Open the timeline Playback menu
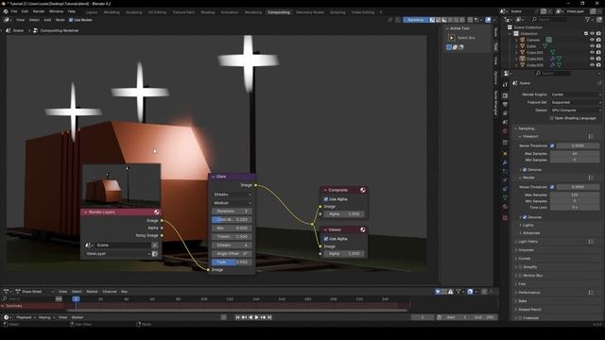The height and width of the screenshot is (340, 605). (26, 317)
